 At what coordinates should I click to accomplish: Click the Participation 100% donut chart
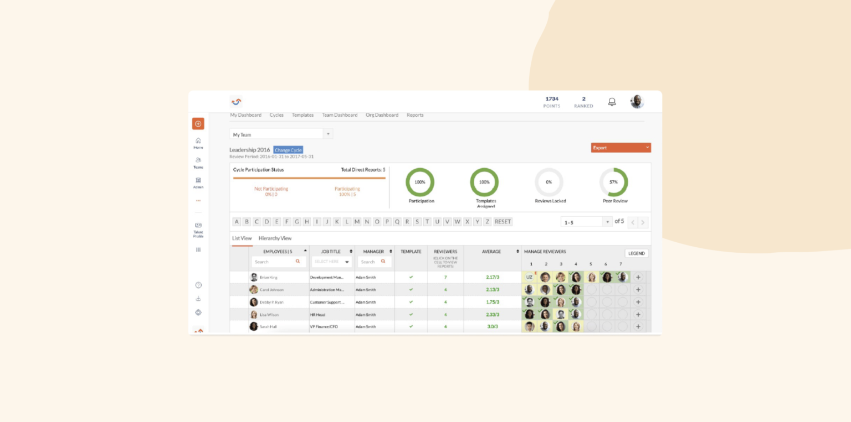(x=420, y=182)
